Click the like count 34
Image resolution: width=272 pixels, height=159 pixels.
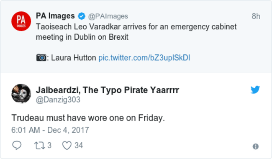tap(79, 145)
